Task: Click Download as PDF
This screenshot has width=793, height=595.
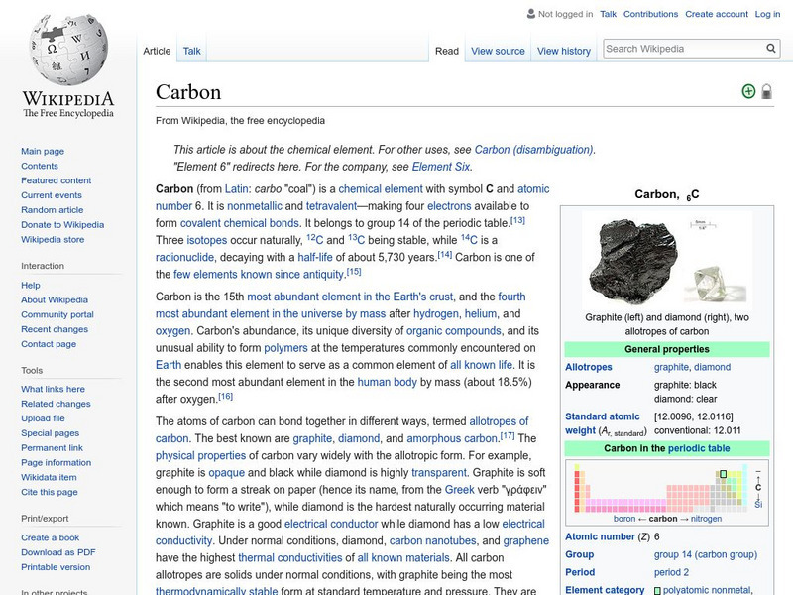Action: coord(58,552)
